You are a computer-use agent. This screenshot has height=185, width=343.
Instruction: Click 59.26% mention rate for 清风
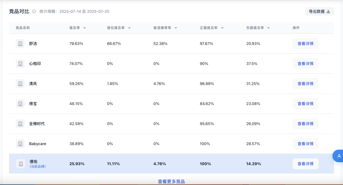(x=76, y=84)
